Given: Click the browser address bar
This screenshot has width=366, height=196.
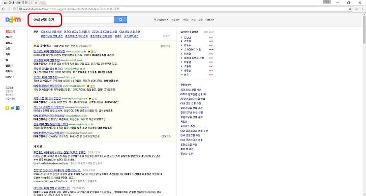Looking at the screenshot, I should (x=182, y=9).
